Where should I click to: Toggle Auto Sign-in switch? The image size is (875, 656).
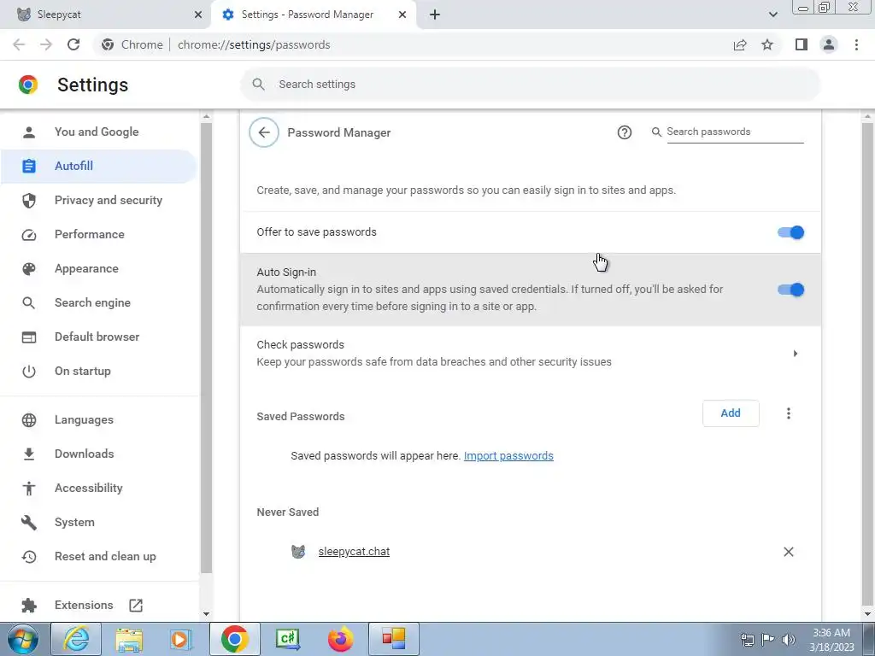pyautogui.click(x=790, y=290)
